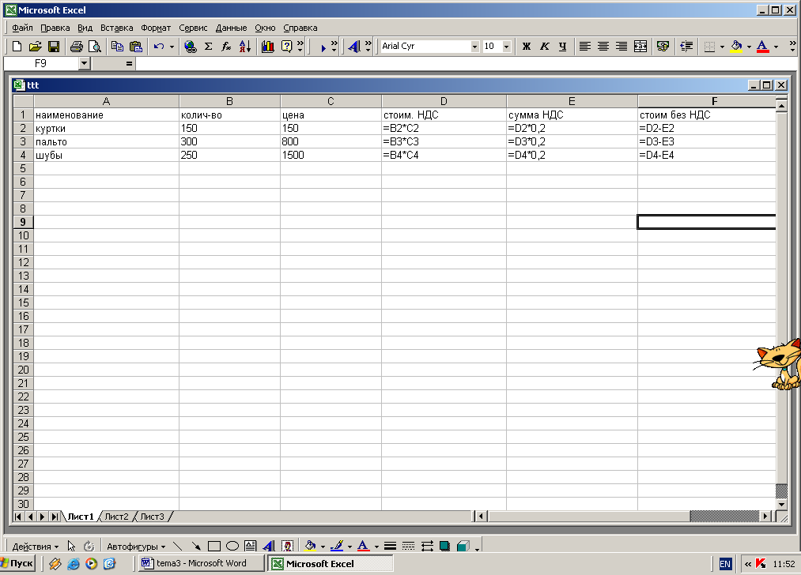The height and width of the screenshot is (575, 801).
Task: Switch to tema3 - Microsoft Word taskbar button
Action: (202, 563)
